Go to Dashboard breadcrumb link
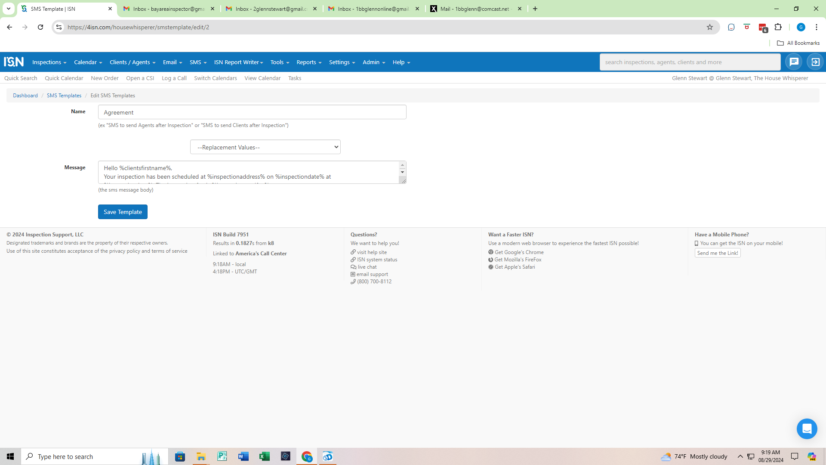The image size is (826, 465). click(x=25, y=96)
